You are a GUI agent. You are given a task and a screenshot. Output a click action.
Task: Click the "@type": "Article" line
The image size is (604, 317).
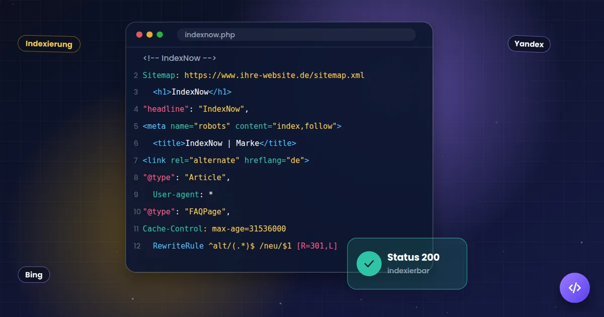click(x=187, y=178)
